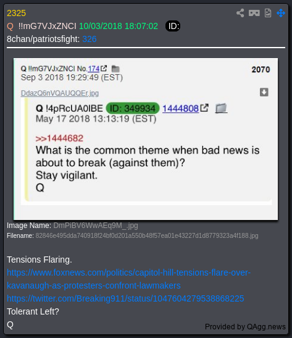Screen dimensions: 292x338
Task: Open the VR goggles view icon
Action: (254, 13)
